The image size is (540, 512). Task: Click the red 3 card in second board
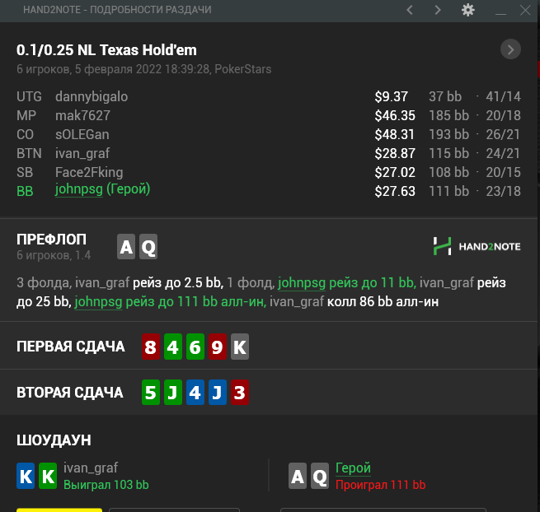pos(240,393)
